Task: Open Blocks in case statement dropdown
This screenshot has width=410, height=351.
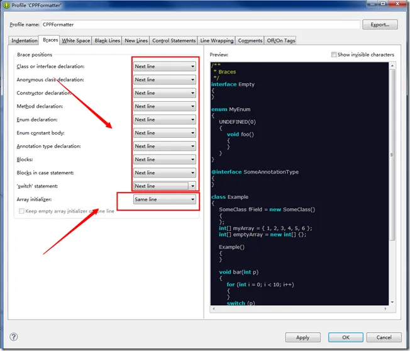Action: pos(165,173)
